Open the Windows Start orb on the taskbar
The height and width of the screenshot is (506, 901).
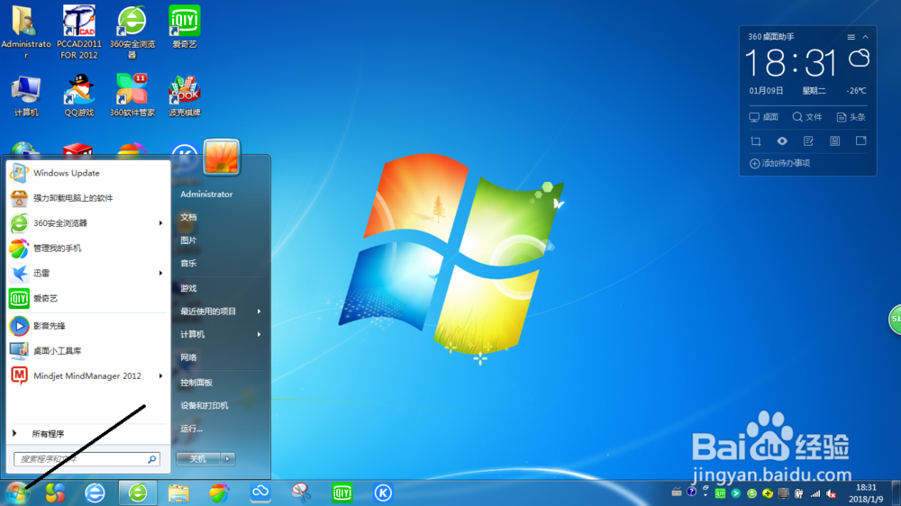(17, 492)
